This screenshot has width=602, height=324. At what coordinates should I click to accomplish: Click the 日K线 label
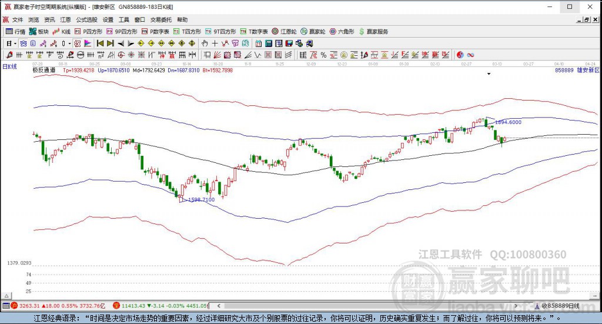[9, 66]
